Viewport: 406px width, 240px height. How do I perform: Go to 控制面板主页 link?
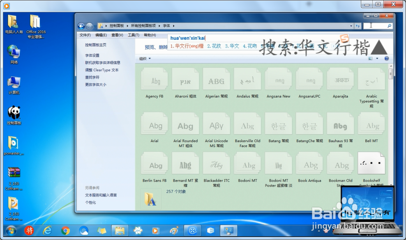pos(96,45)
